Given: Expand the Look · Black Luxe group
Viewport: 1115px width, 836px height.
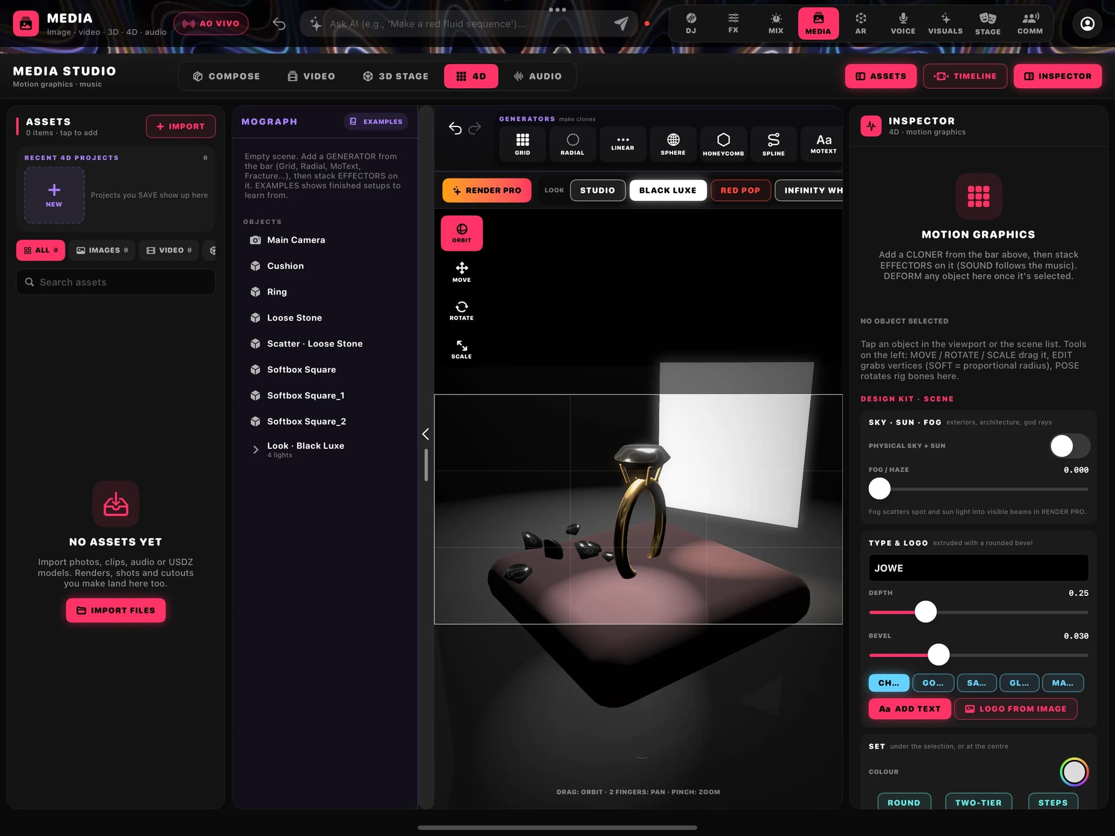Looking at the screenshot, I should tap(256, 450).
